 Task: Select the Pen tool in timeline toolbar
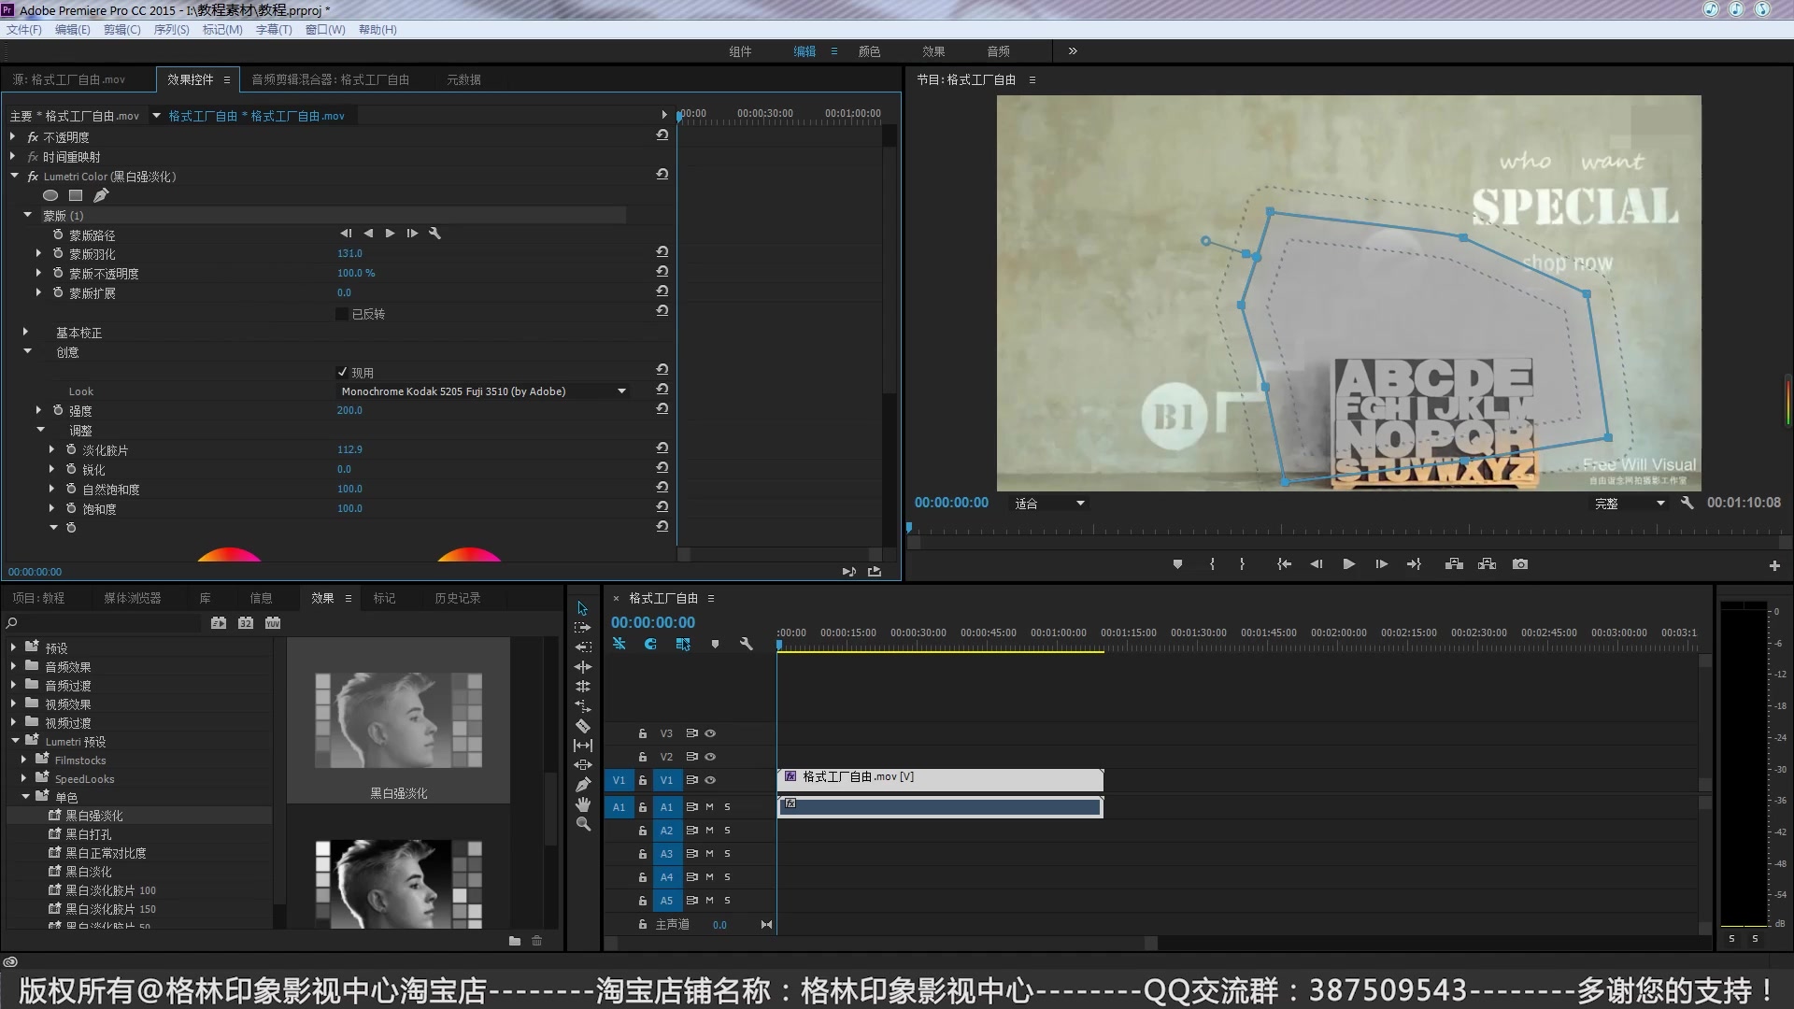[x=583, y=785]
